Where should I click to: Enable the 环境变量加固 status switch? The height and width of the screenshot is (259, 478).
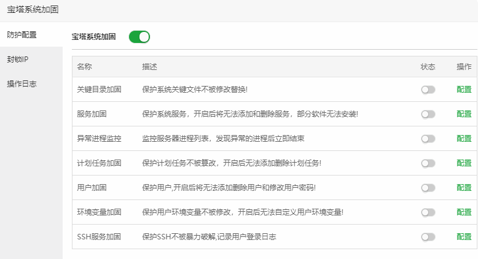point(428,212)
